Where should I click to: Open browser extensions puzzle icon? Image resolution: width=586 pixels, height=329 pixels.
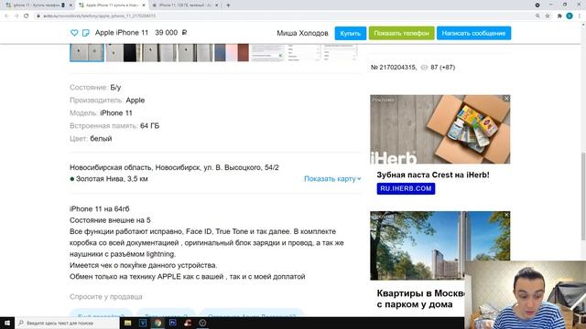pyautogui.click(x=559, y=16)
